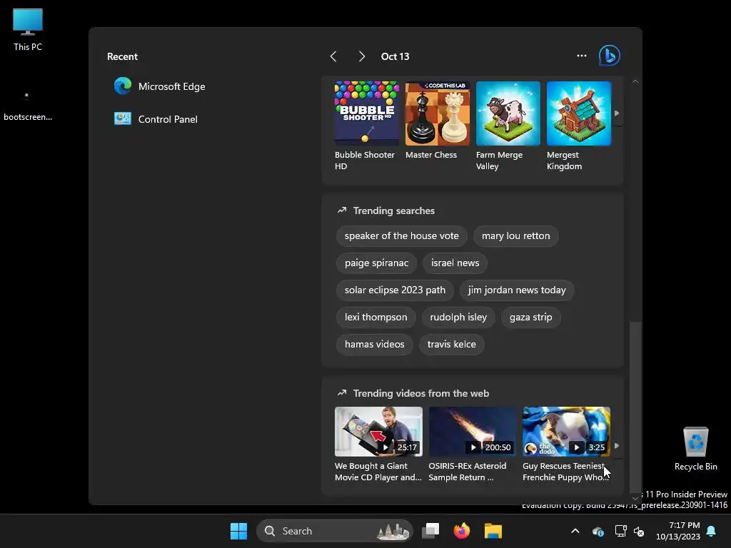Image resolution: width=731 pixels, height=548 pixels.
Task: Select 'lexi thompson' trending search
Action: pyautogui.click(x=375, y=317)
